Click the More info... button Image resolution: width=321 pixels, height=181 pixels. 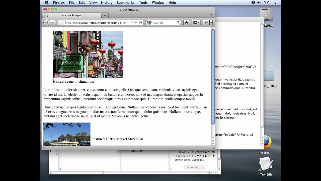[x=194, y=167]
